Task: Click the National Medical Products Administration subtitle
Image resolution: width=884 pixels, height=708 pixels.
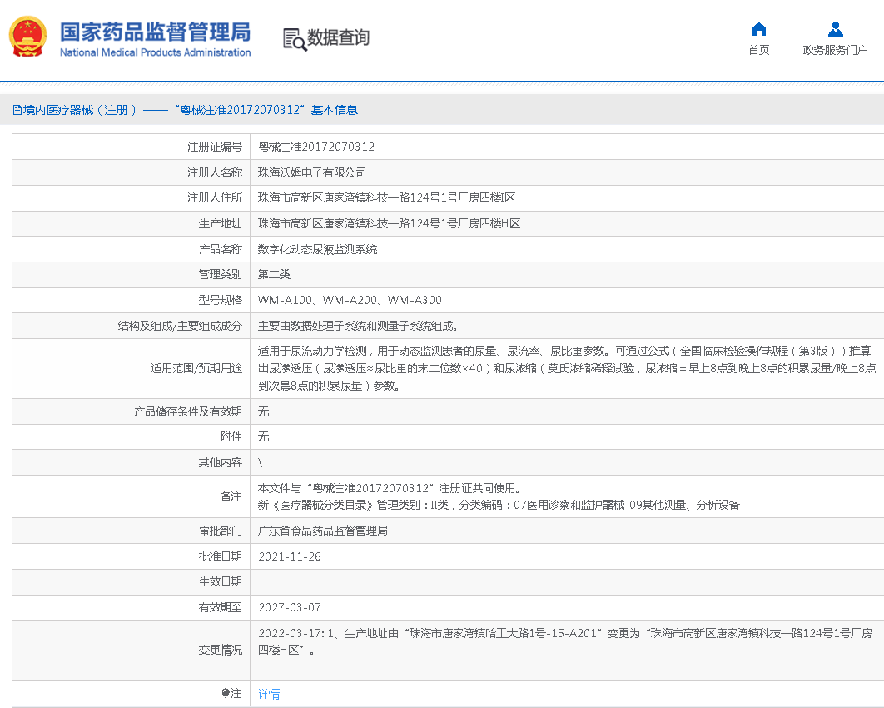Action: click(x=155, y=52)
